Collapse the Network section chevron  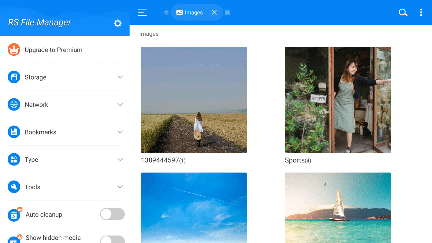[x=120, y=104]
